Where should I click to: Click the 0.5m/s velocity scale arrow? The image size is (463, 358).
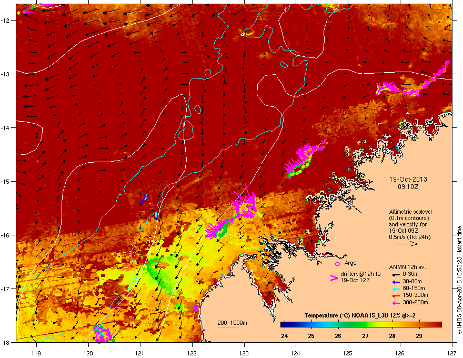click(x=407, y=244)
